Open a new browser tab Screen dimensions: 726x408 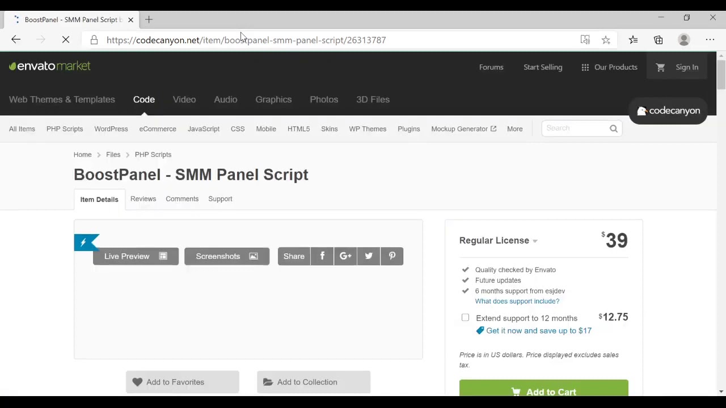(149, 19)
